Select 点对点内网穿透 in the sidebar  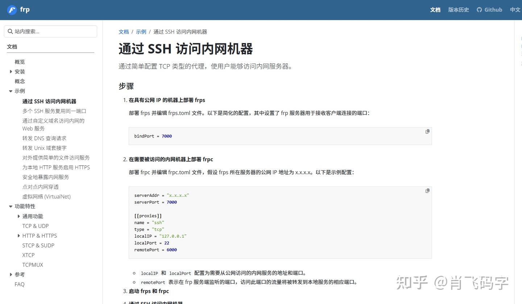40,187
